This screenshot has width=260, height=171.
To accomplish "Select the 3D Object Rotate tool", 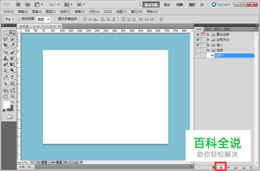I will (x=6, y=91).
